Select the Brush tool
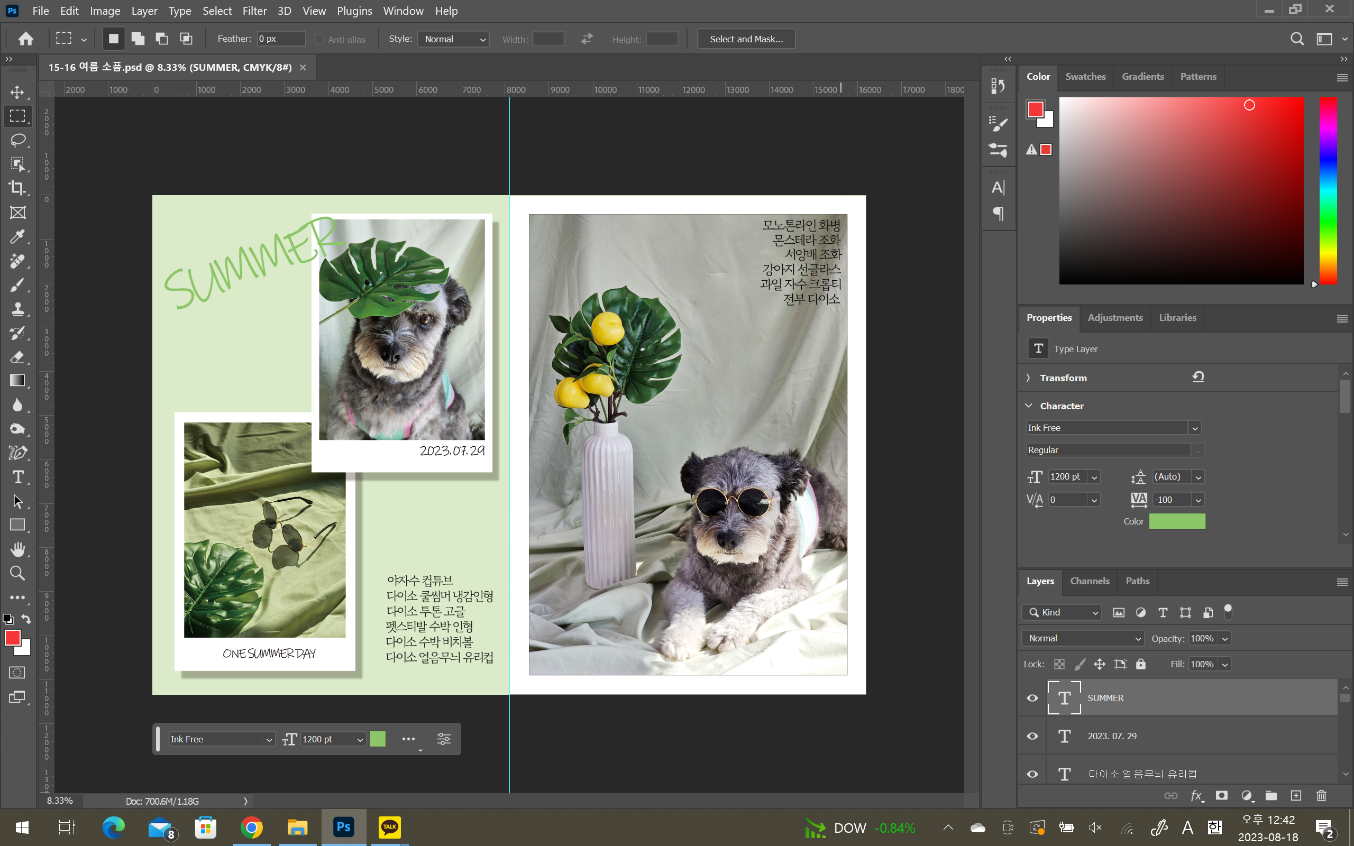The height and width of the screenshot is (846, 1354). 17,285
